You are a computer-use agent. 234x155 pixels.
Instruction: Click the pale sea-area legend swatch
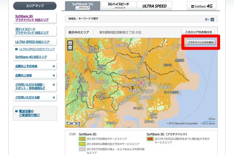[82, 149]
